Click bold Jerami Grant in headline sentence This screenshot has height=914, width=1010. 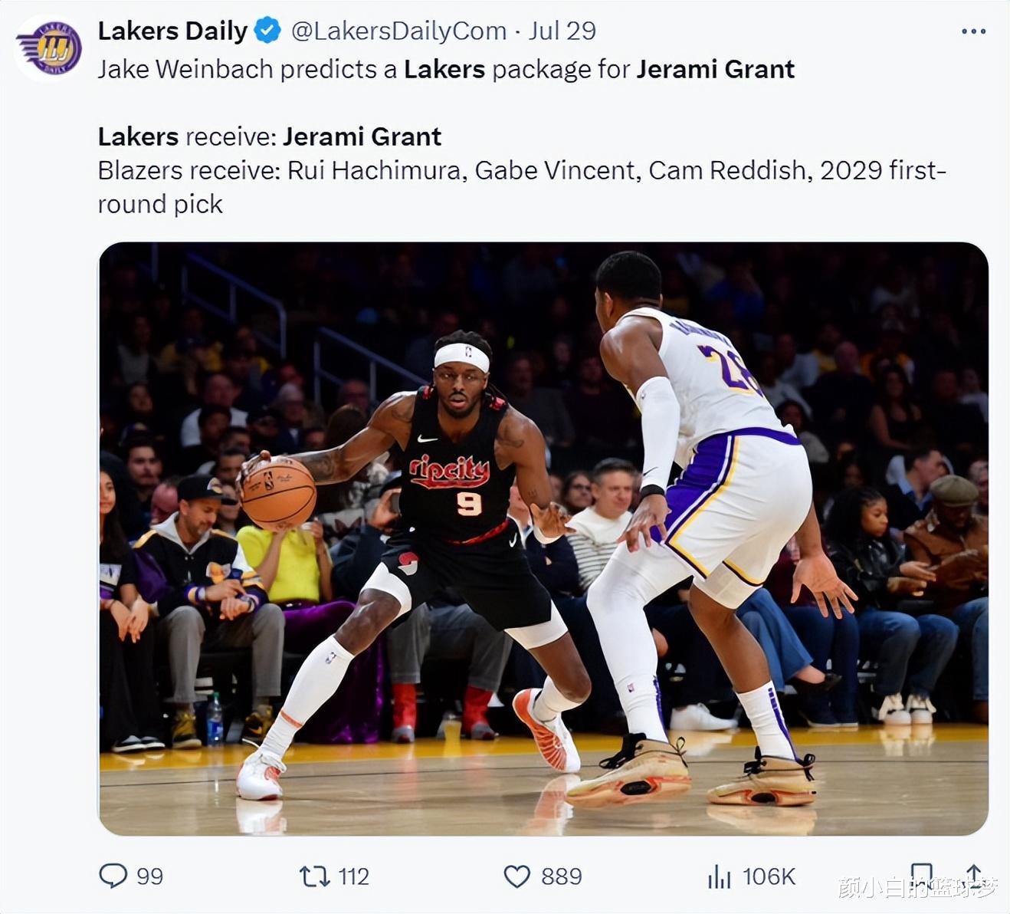pos(716,69)
